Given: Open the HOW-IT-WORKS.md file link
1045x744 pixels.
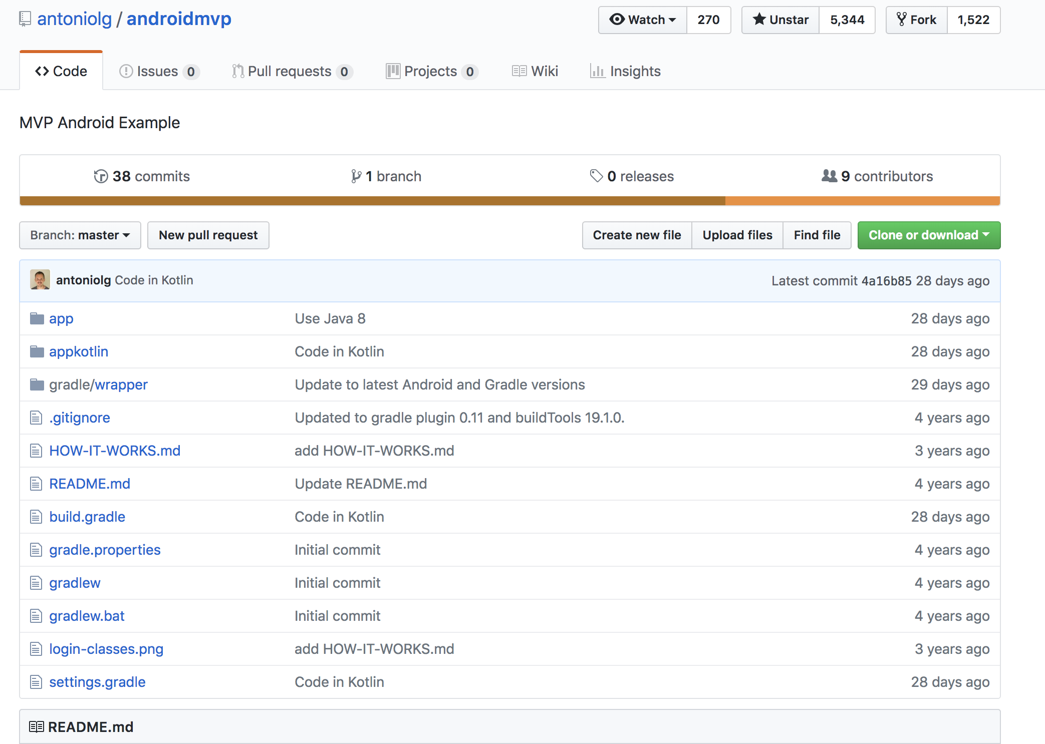Looking at the screenshot, I should click(115, 451).
